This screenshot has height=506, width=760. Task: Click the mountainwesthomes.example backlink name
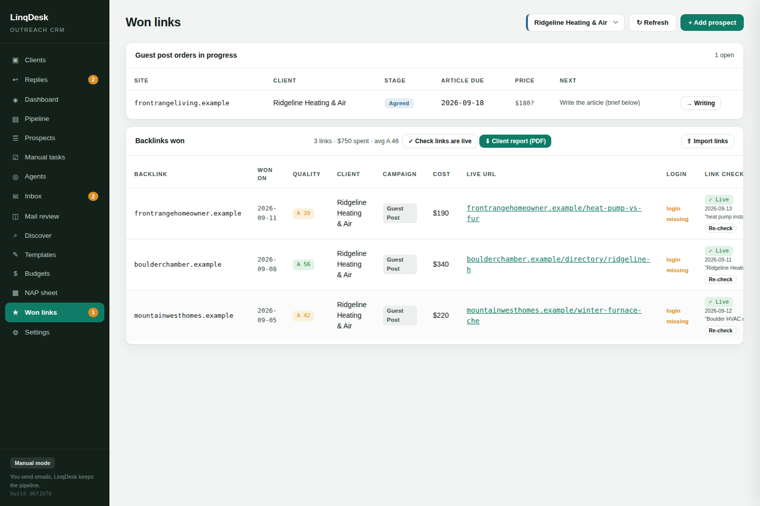click(184, 316)
